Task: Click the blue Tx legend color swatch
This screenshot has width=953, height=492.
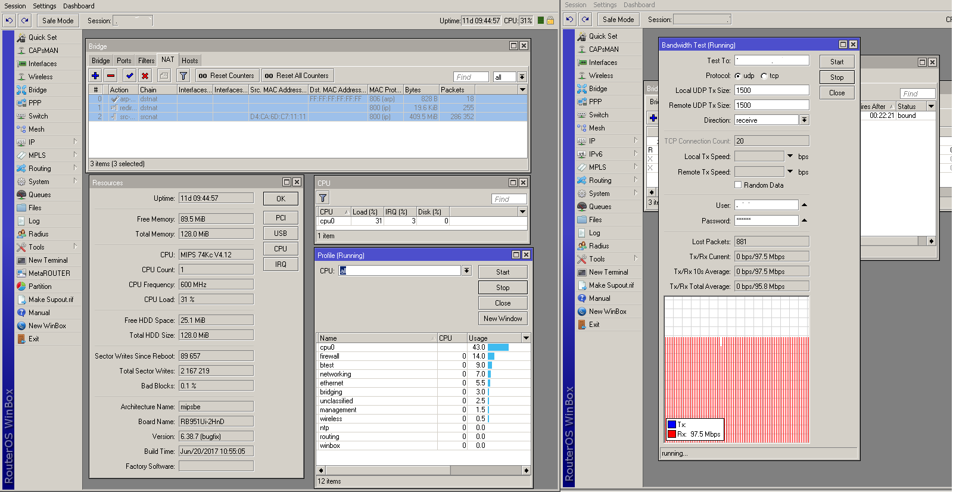Action: click(672, 425)
